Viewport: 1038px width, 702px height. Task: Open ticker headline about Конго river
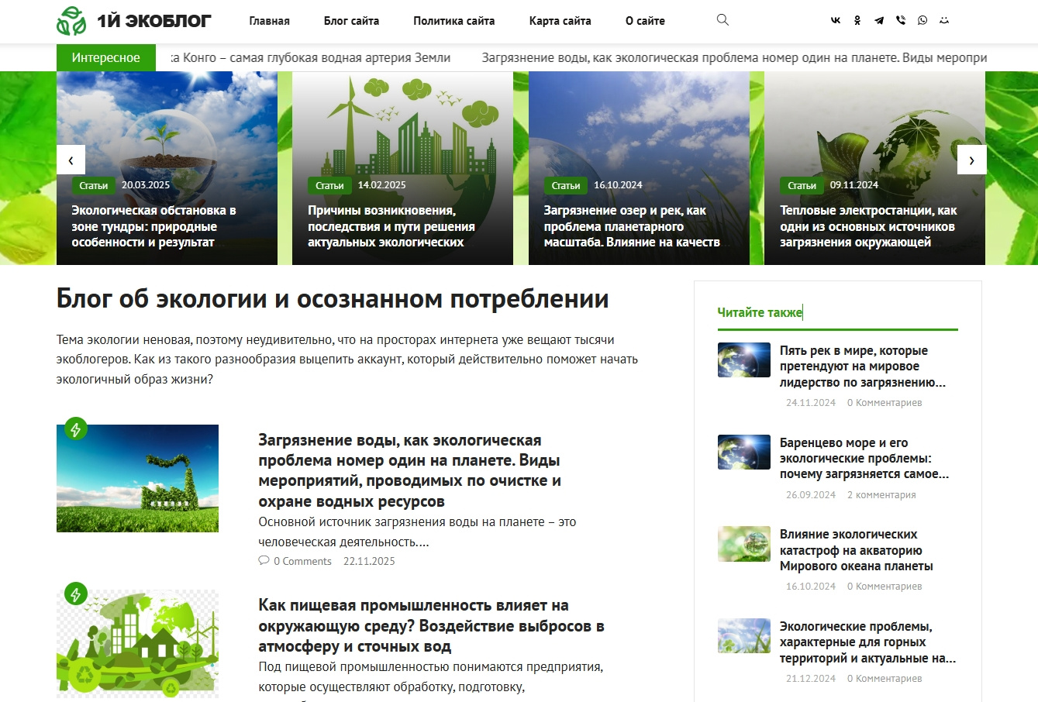point(310,57)
